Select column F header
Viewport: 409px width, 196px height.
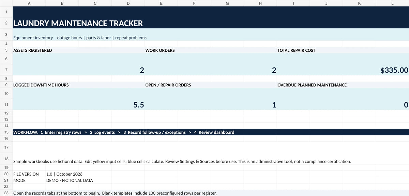click(x=194, y=3)
